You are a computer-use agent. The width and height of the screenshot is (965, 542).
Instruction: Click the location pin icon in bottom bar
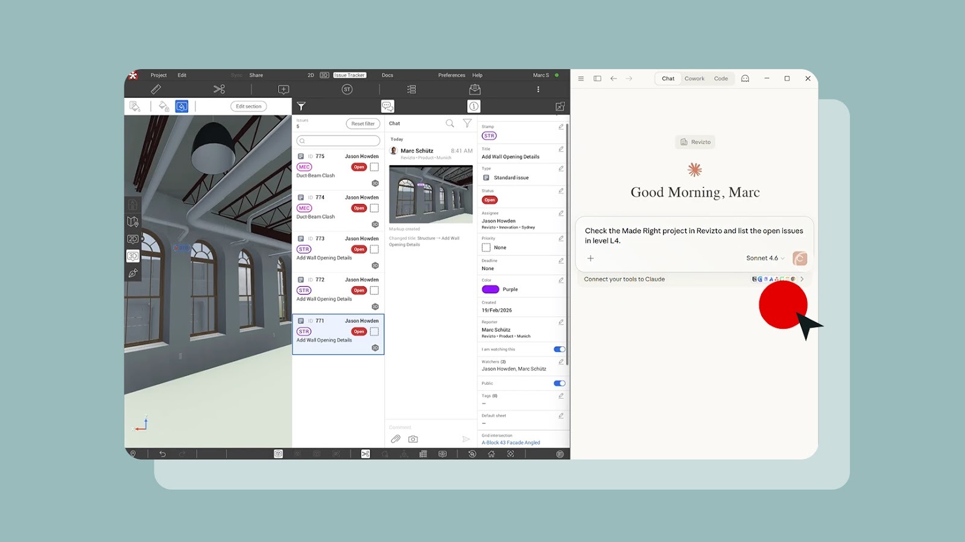click(133, 454)
